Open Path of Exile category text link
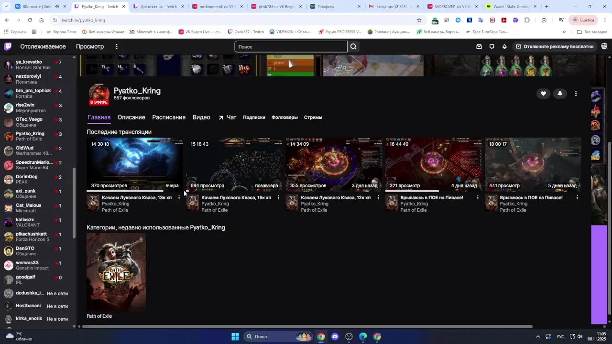Image resolution: width=612 pixels, height=344 pixels. 99,316
